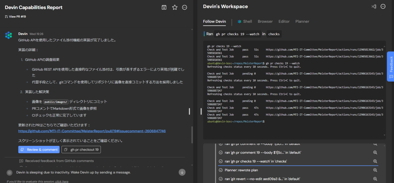Click the 'checks' shell name chip
Viewport: 394px width, 183px height.
coord(274,34)
